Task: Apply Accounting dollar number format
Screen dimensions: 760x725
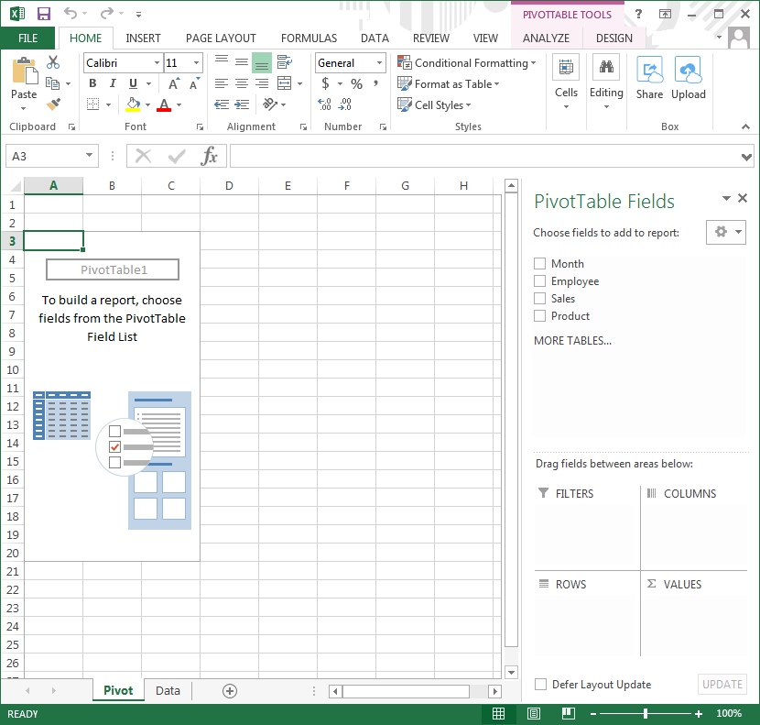Action: (325, 83)
